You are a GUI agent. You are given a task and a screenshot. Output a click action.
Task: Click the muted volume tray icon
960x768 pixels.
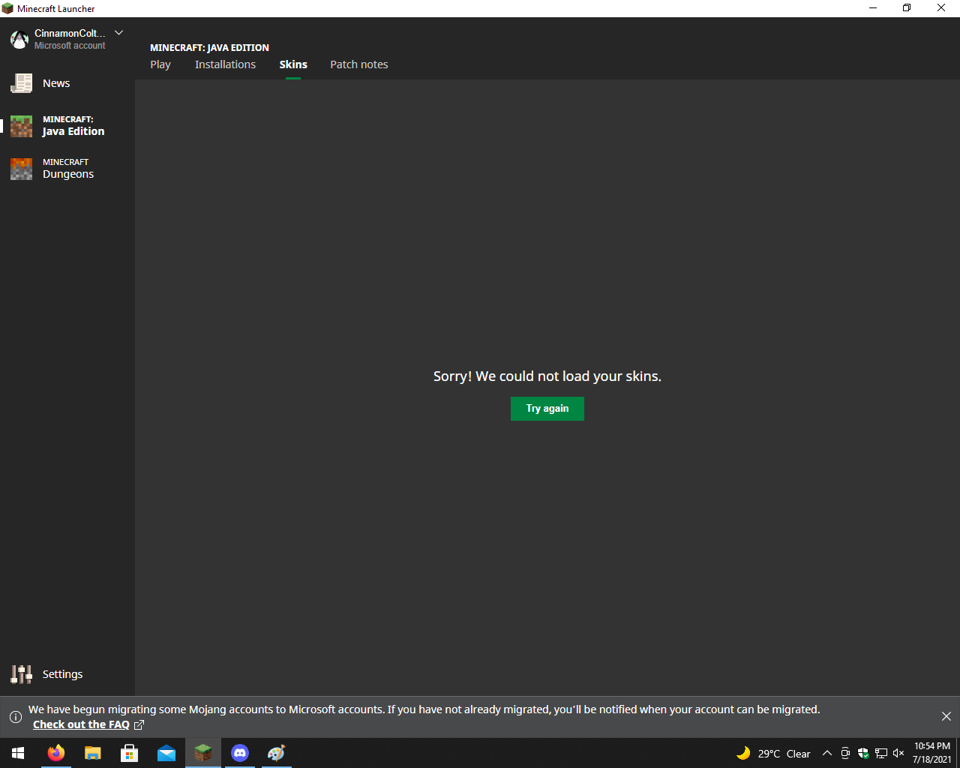[898, 753]
